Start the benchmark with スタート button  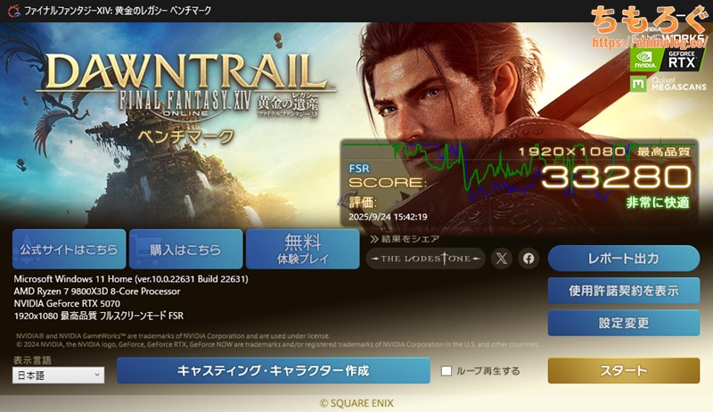tap(623, 371)
